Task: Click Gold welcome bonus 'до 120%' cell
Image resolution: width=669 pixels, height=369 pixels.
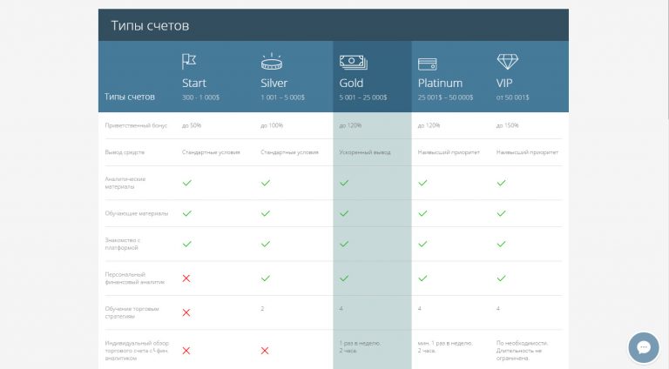Action: (350, 125)
